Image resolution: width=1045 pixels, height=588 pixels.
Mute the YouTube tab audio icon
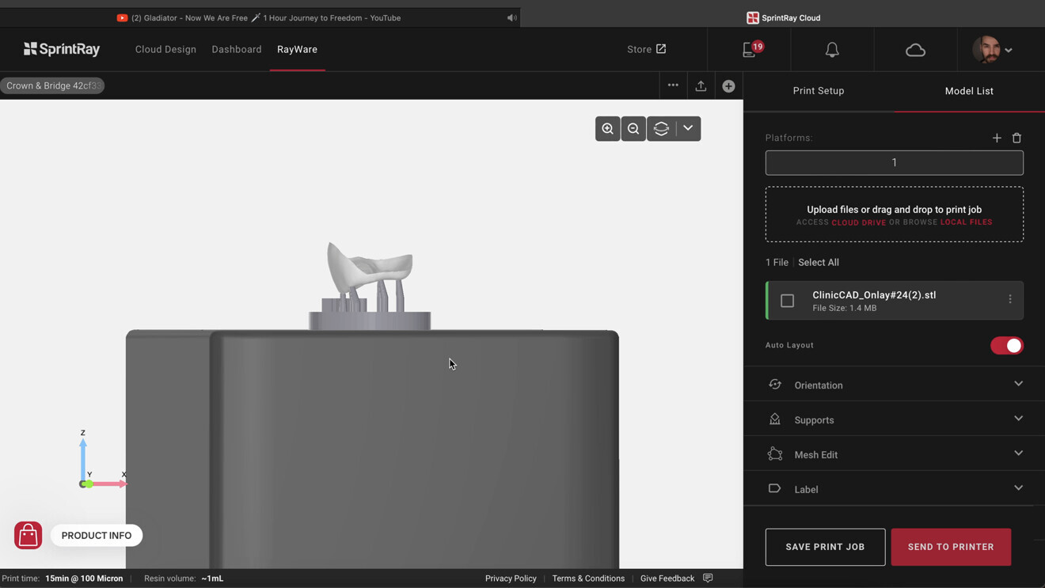click(512, 17)
